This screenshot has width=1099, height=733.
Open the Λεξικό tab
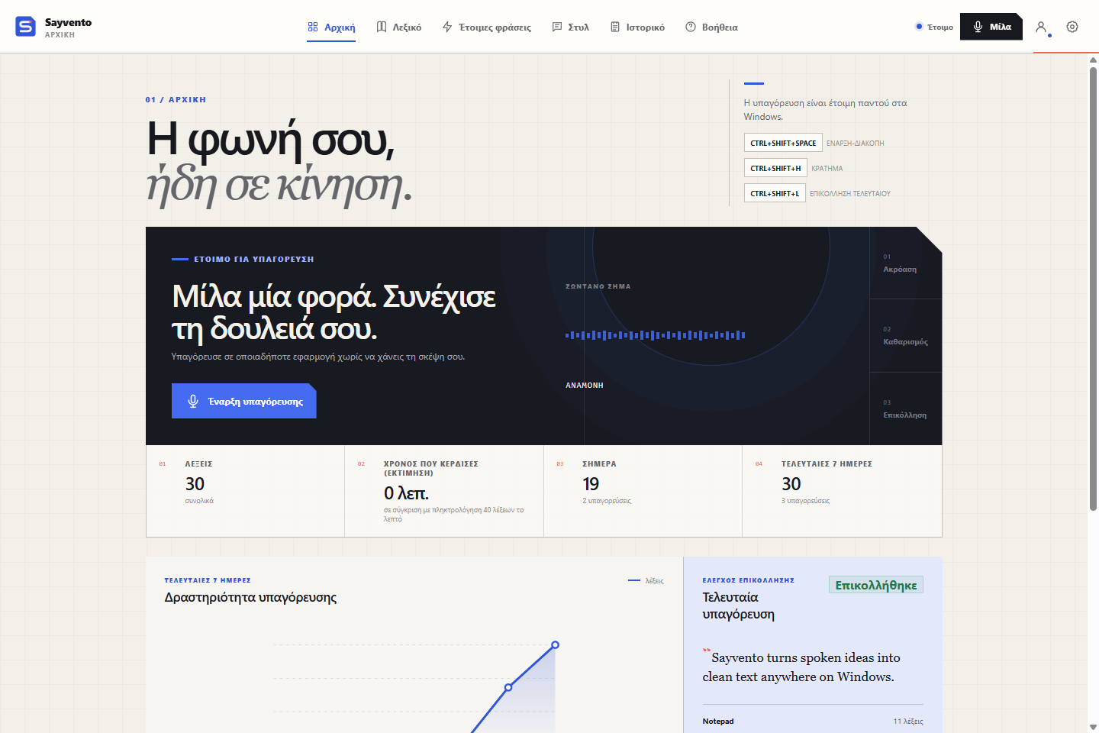[399, 27]
